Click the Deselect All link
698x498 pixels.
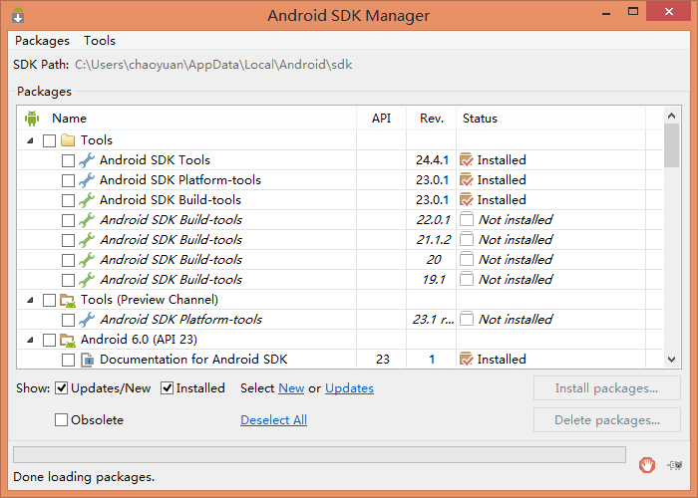(274, 420)
